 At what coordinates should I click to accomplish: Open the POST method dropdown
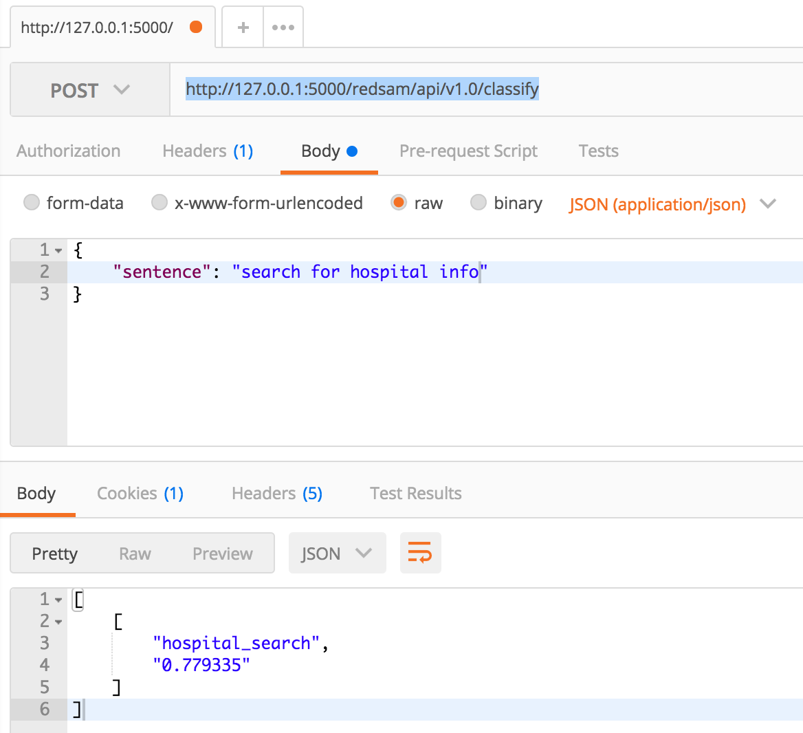(89, 89)
